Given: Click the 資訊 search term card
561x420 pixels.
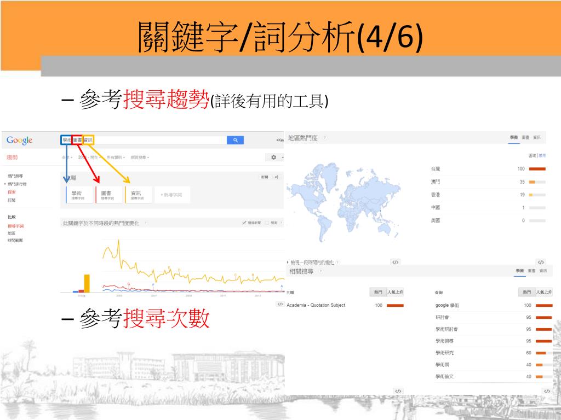Looking at the screenshot, I should pos(139,195).
